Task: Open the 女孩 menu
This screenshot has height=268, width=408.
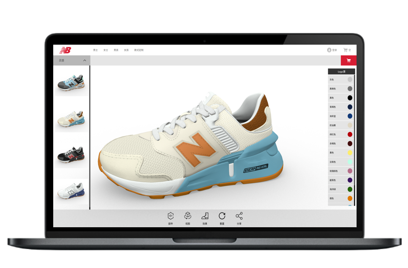Action: (126, 50)
